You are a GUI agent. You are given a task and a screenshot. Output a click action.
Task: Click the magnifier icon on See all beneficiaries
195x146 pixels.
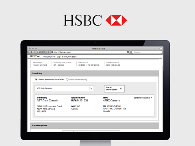tap(121, 88)
